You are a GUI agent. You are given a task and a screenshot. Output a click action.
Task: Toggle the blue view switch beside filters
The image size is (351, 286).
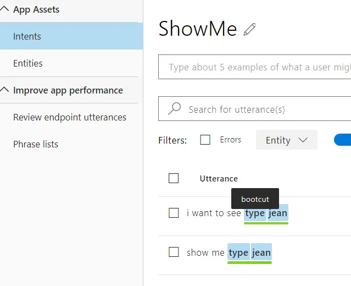click(x=343, y=140)
